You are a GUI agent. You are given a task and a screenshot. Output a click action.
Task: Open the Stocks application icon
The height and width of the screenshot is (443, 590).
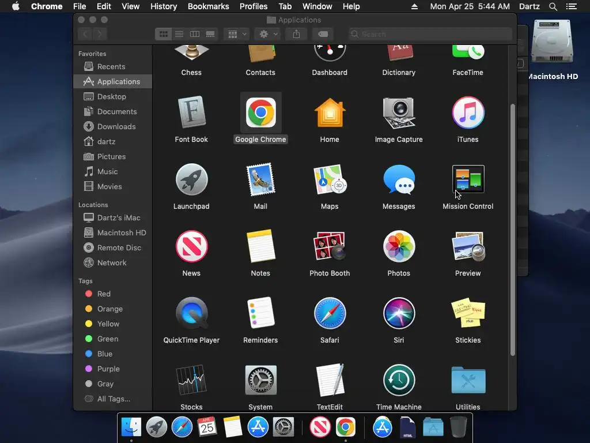tap(191, 380)
